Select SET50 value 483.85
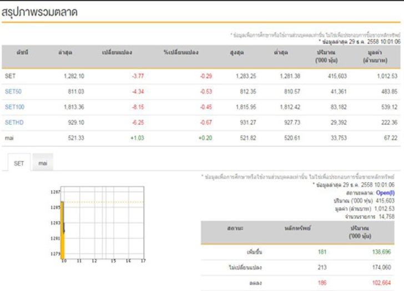 [x=390, y=92]
